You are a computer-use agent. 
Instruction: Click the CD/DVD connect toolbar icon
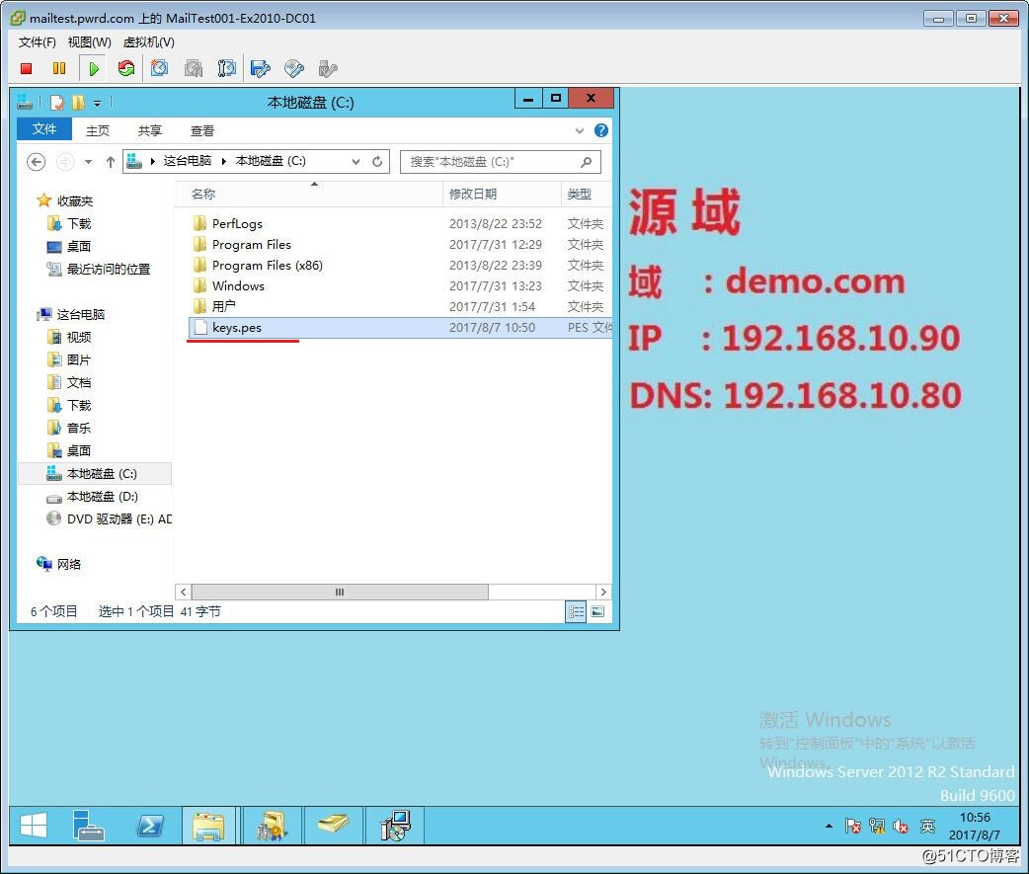coord(294,68)
